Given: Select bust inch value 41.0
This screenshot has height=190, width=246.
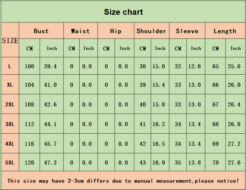Looking at the screenshot, I should (x=50, y=85).
